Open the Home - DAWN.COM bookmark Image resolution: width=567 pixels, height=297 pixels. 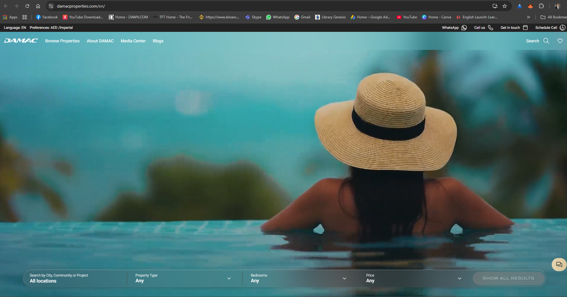tap(128, 17)
